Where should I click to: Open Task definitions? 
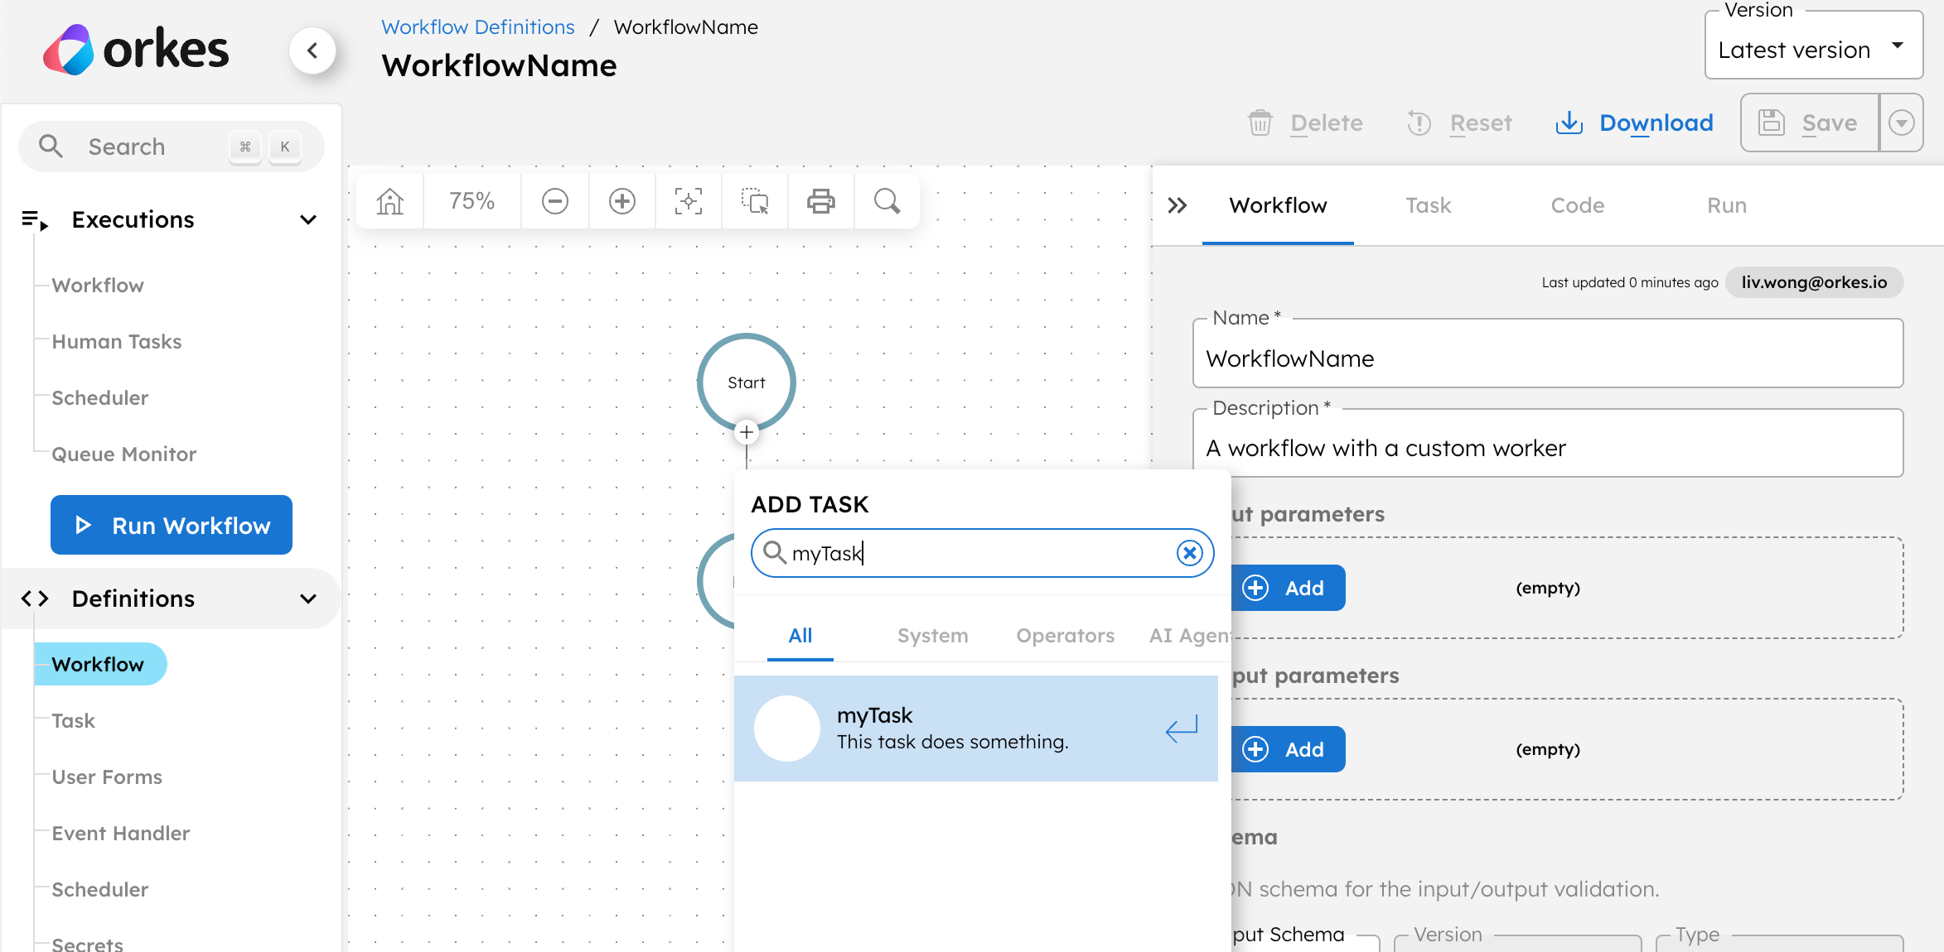[74, 721]
